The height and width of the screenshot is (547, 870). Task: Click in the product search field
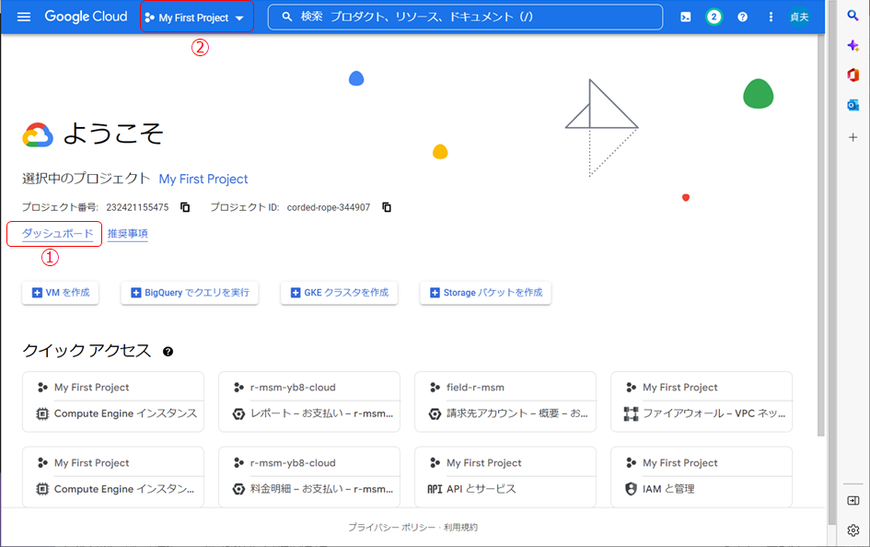coord(465,17)
